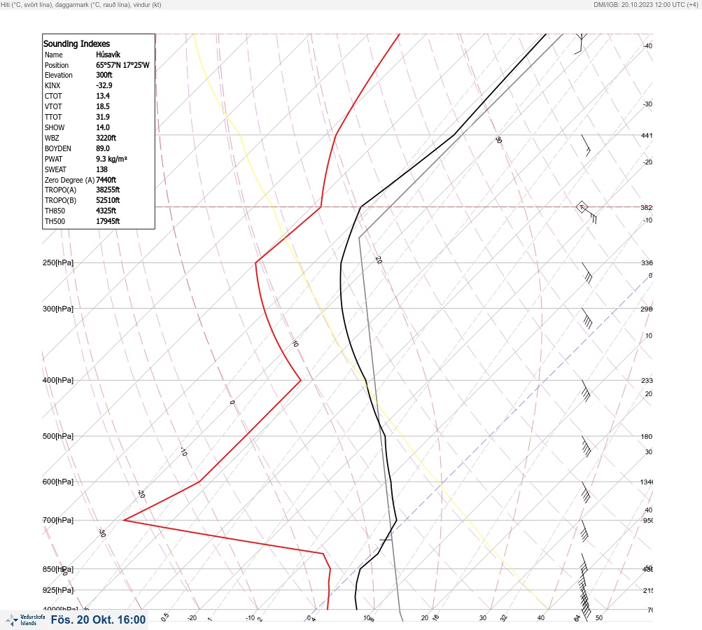Click the CTOT value '13.4'

tap(103, 96)
